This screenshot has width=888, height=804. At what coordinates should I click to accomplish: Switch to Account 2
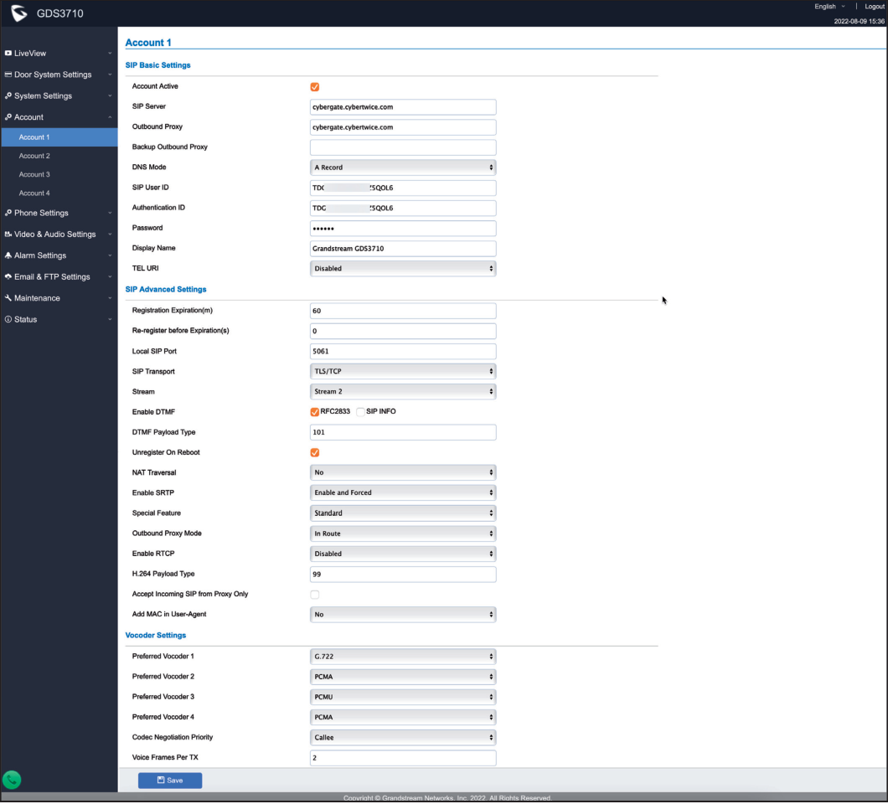pyautogui.click(x=34, y=156)
